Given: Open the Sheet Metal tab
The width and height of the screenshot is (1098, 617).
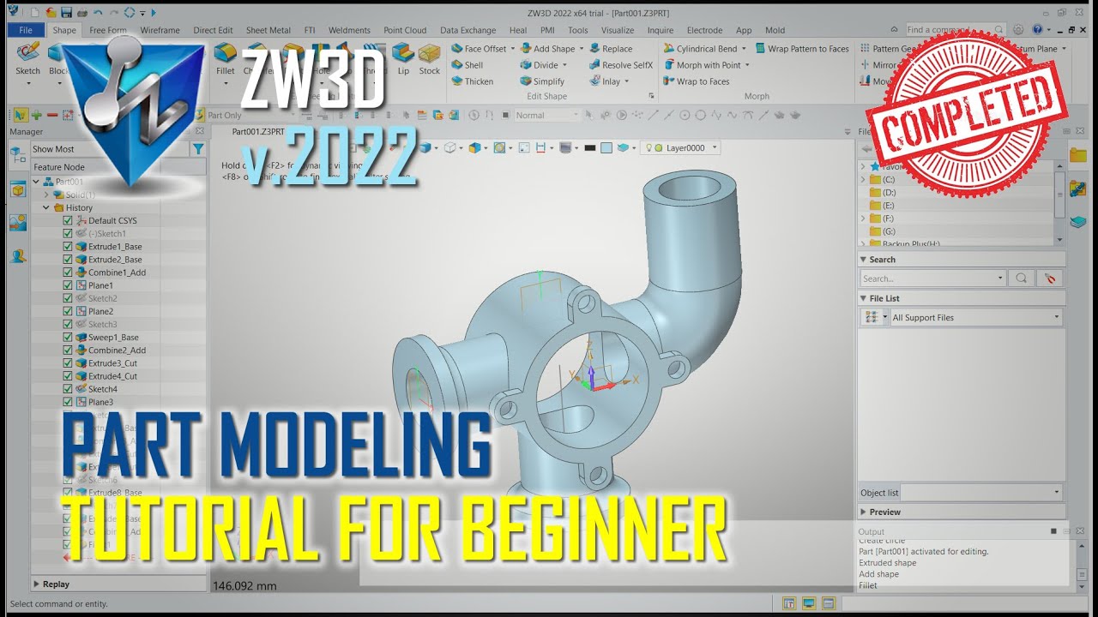Looking at the screenshot, I should click(x=268, y=30).
